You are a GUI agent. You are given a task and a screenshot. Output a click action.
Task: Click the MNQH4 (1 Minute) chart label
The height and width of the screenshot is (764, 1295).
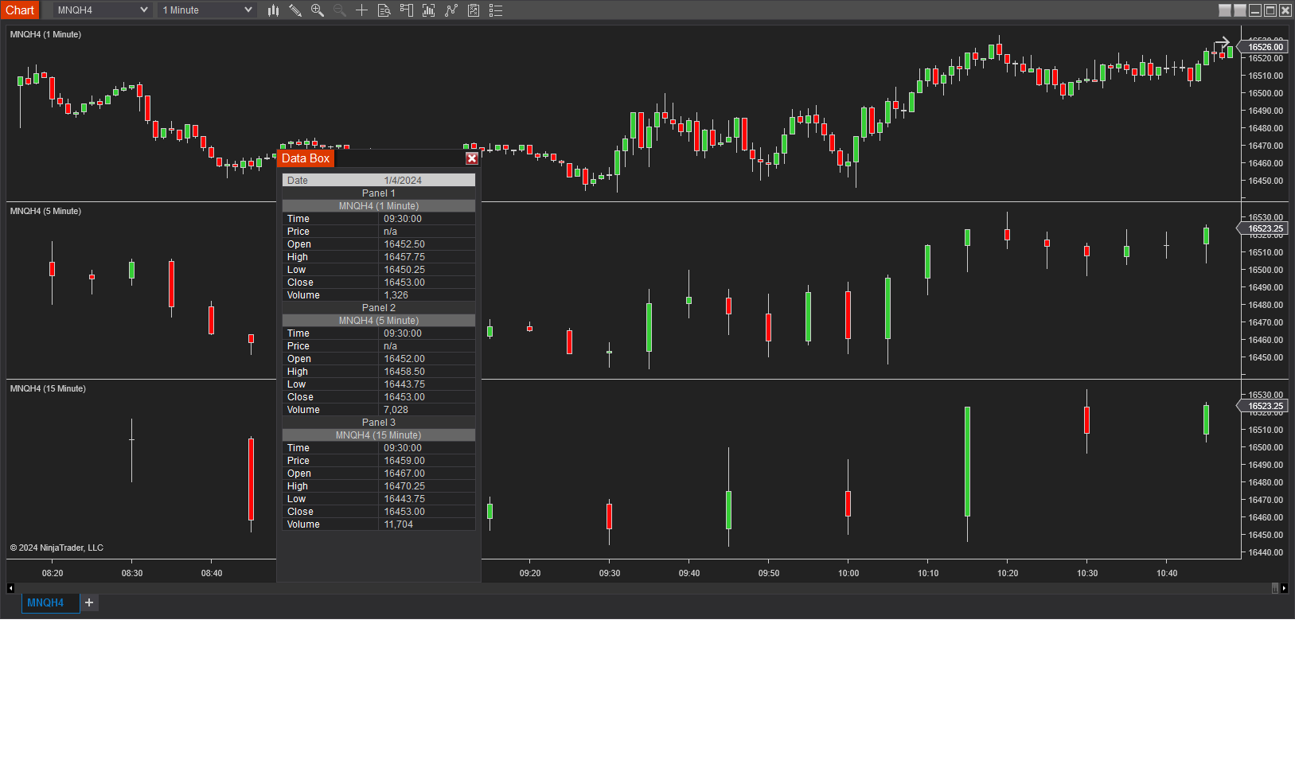point(45,34)
